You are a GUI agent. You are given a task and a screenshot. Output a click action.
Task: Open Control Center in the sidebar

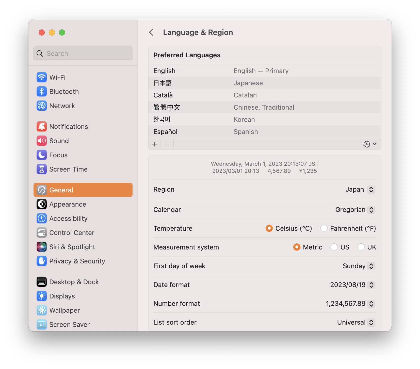click(x=72, y=233)
